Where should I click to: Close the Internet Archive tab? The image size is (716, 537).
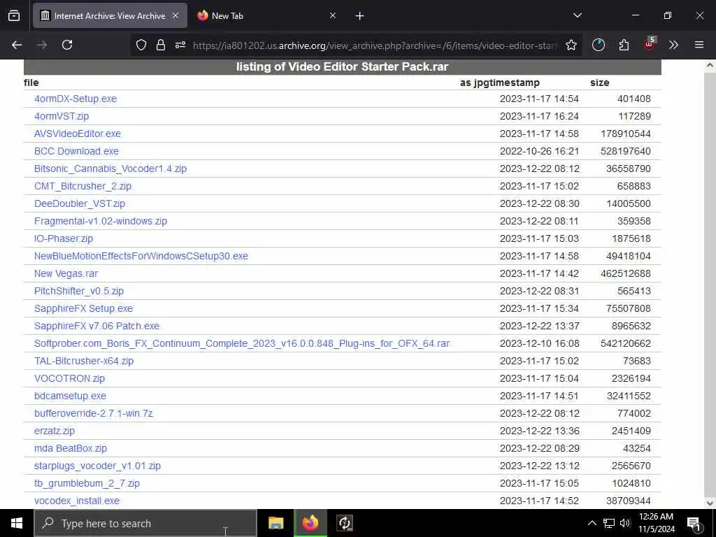[176, 15]
